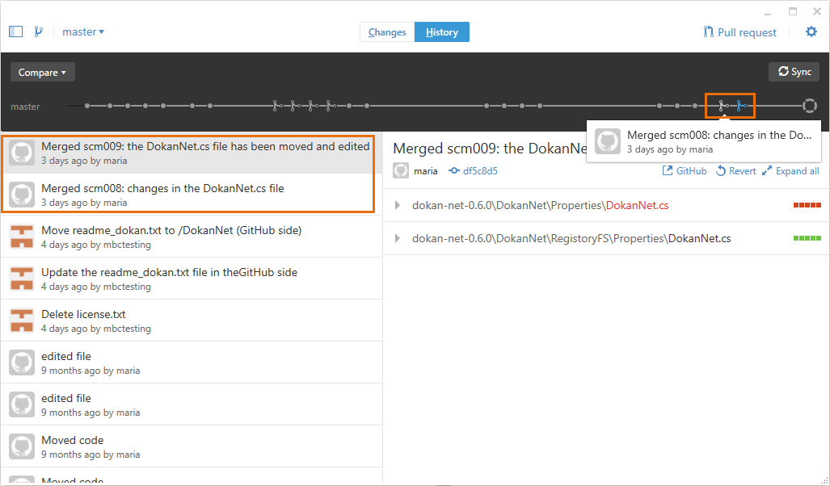Viewport: 830px width, 486px height.
Task: Click mbctesting's avatar on Delete license.txt commit
Action: click(x=22, y=321)
